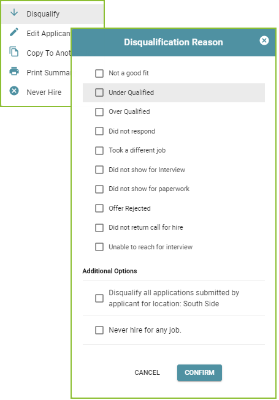Image resolution: width=279 pixels, height=400 pixels.
Task: Click the CONFIRM button
Action: (x=199, y=372)
